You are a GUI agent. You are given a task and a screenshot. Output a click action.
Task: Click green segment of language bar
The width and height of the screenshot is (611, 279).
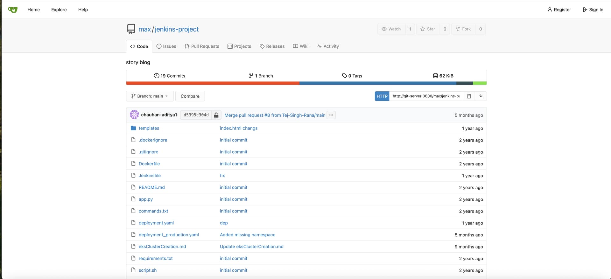pyautogui.click(x=480, y=83)
